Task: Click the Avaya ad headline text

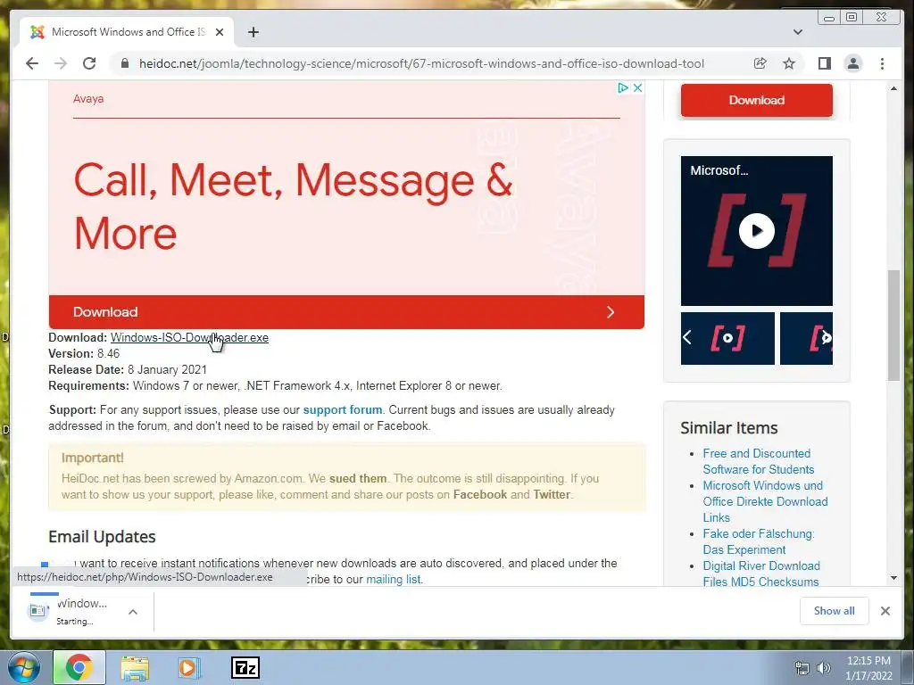Action: 293,206
